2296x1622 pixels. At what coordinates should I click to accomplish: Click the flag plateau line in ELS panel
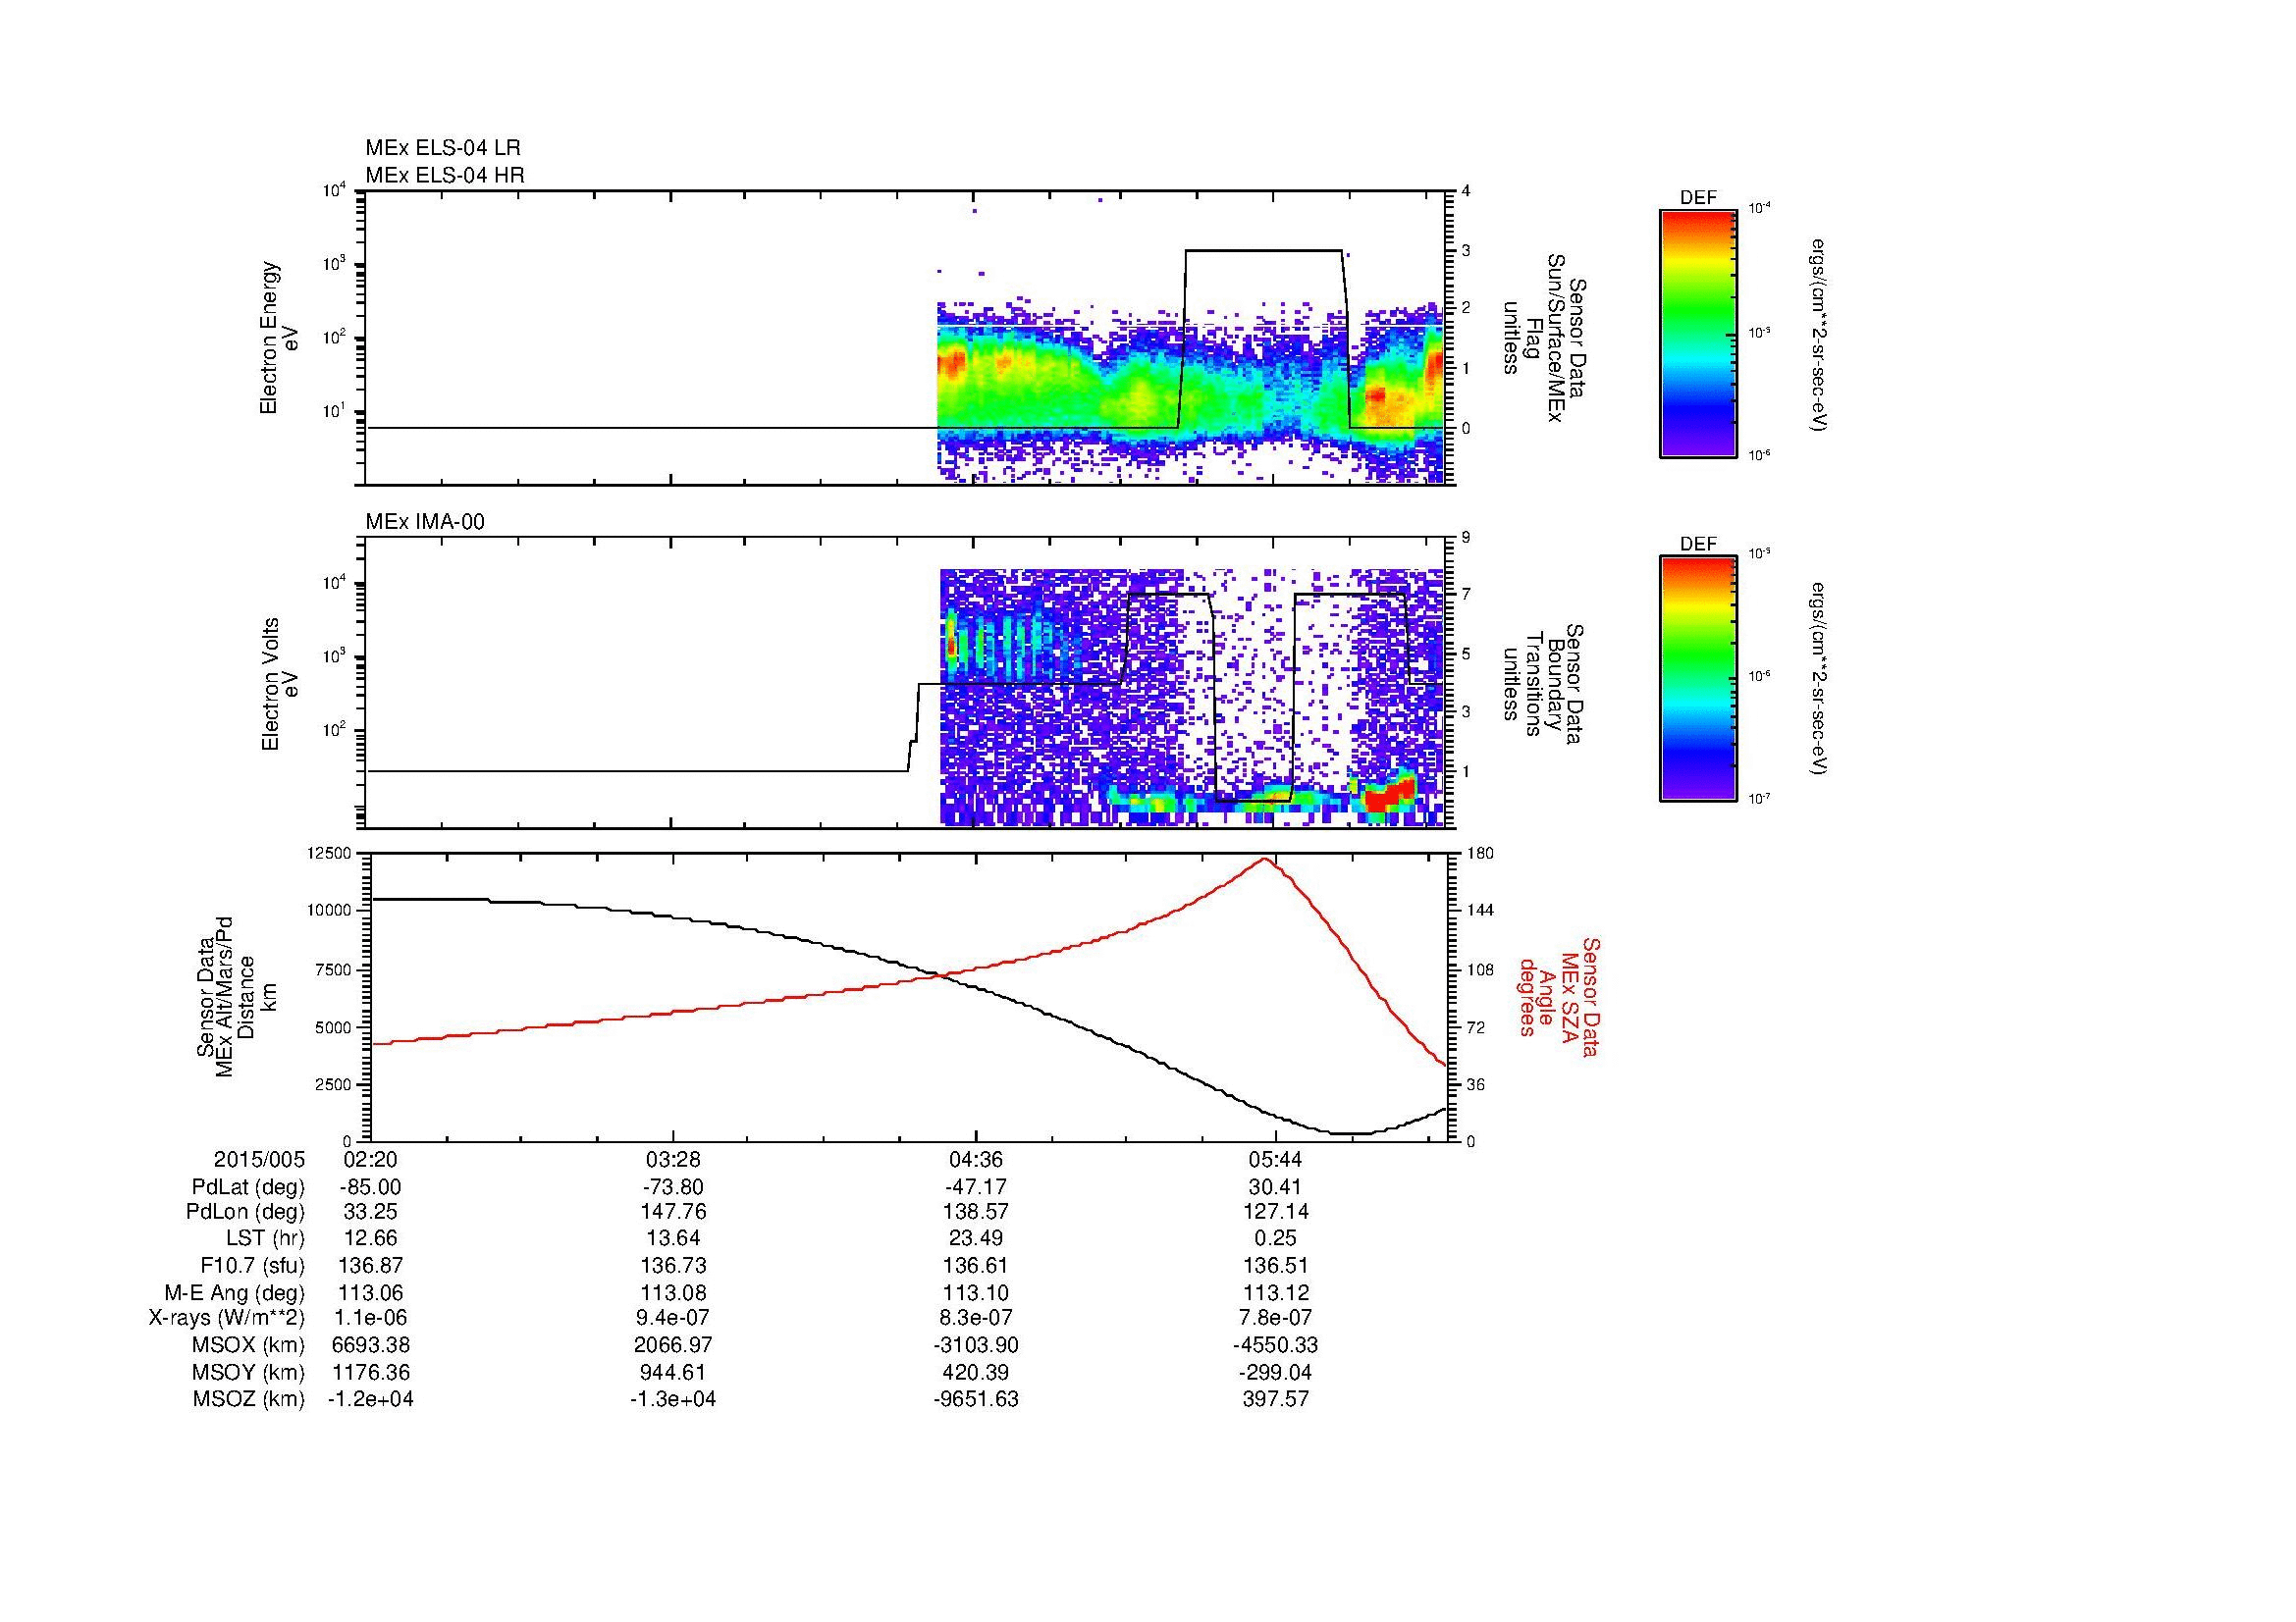[x=1263, y=251]
